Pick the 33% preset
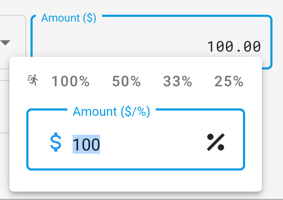This screenshot has width=283, height=200. [178, 82]
